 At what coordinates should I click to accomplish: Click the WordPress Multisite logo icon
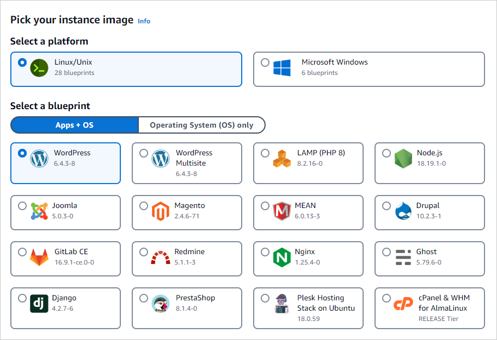tap(161, 159)
